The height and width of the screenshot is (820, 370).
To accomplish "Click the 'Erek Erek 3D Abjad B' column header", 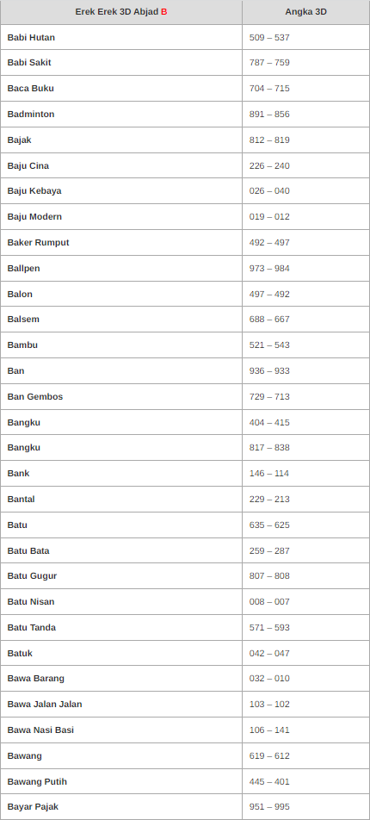I will (121, 12).
